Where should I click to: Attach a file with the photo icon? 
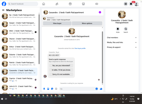pyautogui.click(x=48, y=89)
